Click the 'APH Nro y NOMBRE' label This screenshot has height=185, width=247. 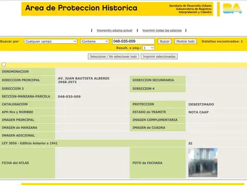tap(17, 112)
